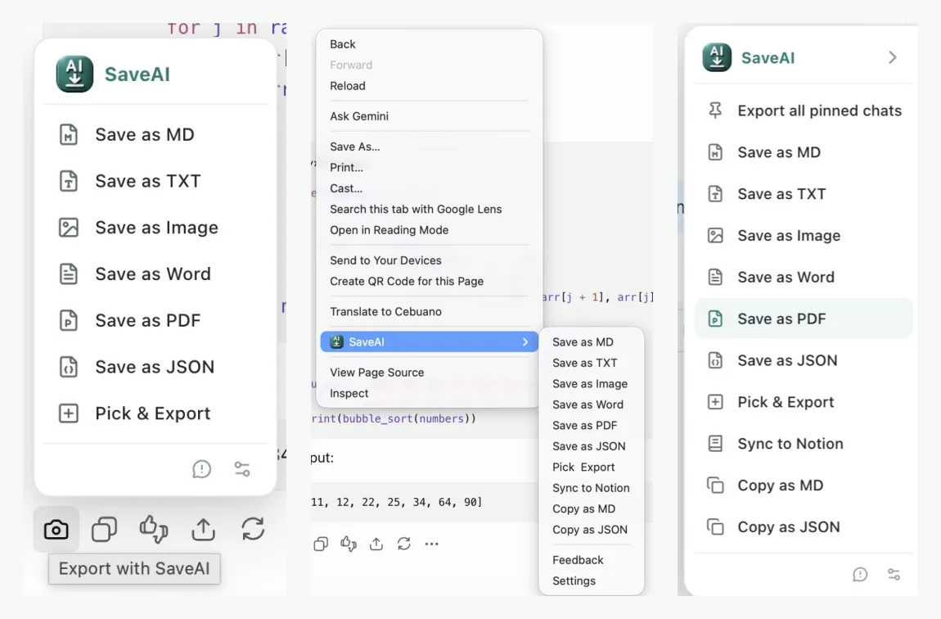
Task: Click Export all pinned chats label
Action: pos(820,111)
